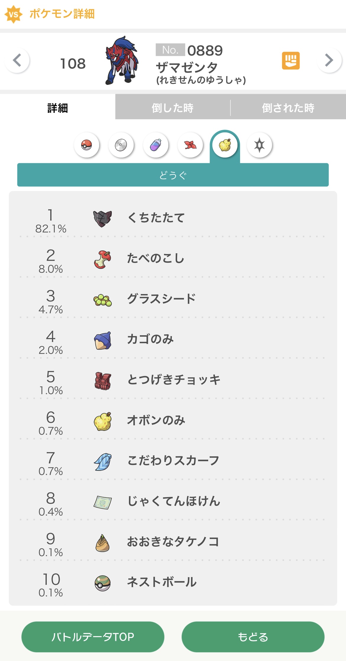Click the たべのこし leftovers icon
Screen dimensions: 346x661
(102, 259)
